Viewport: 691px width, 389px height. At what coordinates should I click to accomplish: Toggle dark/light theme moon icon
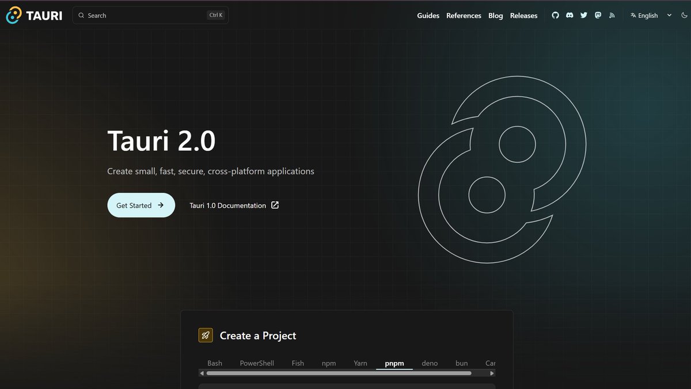[684, 16]
